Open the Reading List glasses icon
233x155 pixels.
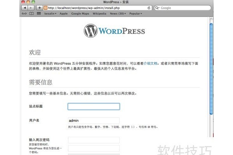pyautogui.click(x=24, y=14)
